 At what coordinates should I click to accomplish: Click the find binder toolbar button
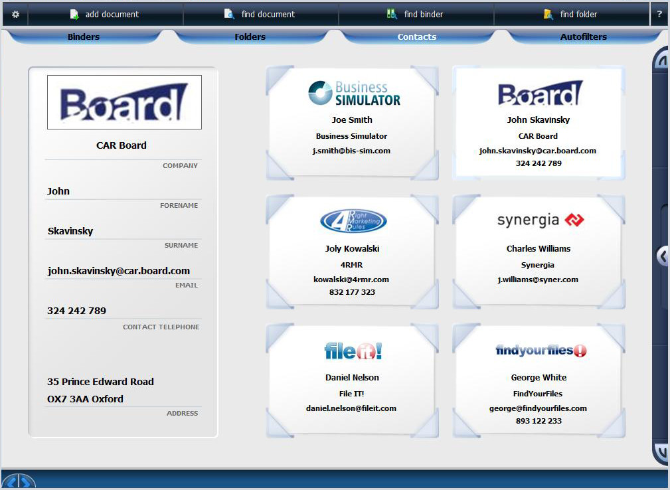click(x=416, y=14)
